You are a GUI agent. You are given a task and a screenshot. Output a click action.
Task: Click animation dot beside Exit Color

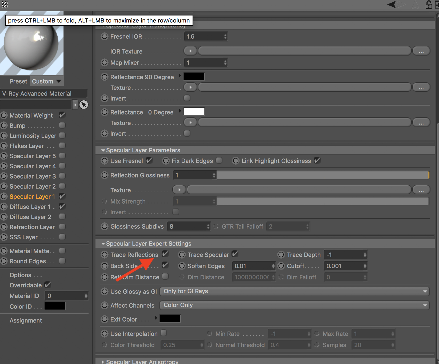coord(105,319)
